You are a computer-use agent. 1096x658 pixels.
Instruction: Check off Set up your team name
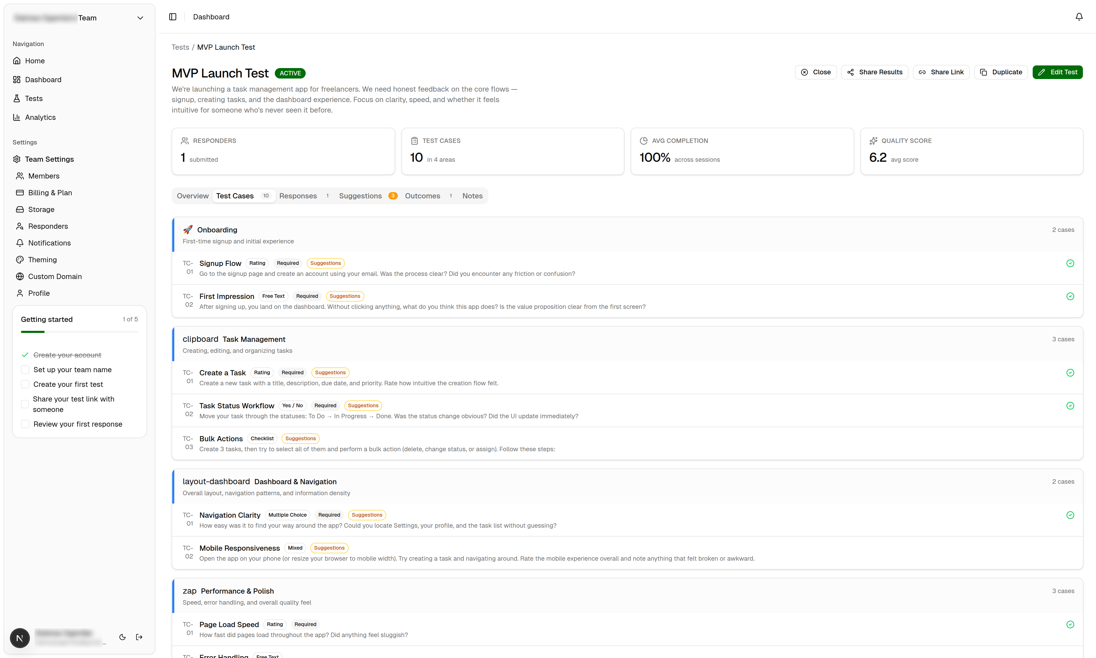click(x=25, y=369)
